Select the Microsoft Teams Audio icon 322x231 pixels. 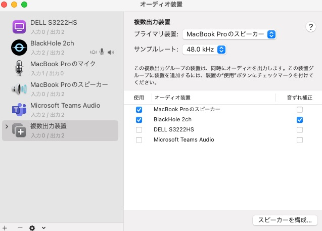coord(19,110)
